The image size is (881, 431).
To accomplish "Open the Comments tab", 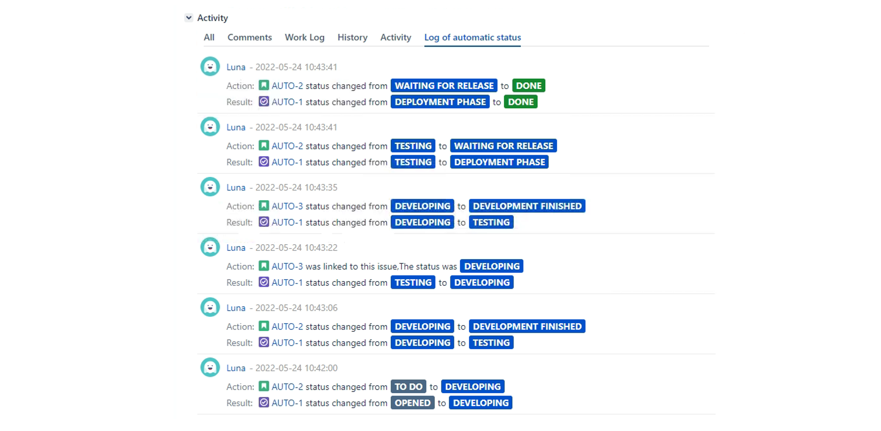I will 249,37.
